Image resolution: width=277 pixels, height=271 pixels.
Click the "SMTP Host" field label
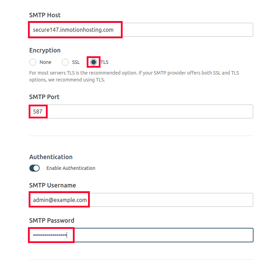[45, 15]
